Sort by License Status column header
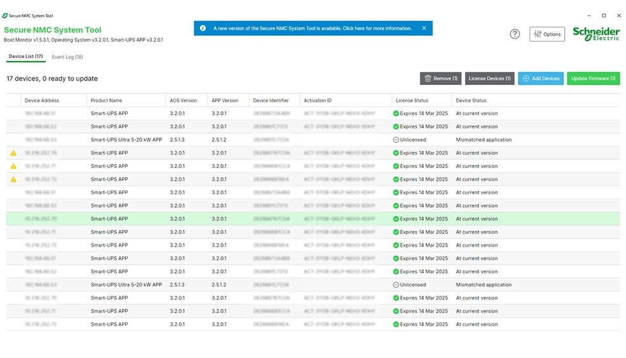The image size is (626, 358). pos(412,100)
